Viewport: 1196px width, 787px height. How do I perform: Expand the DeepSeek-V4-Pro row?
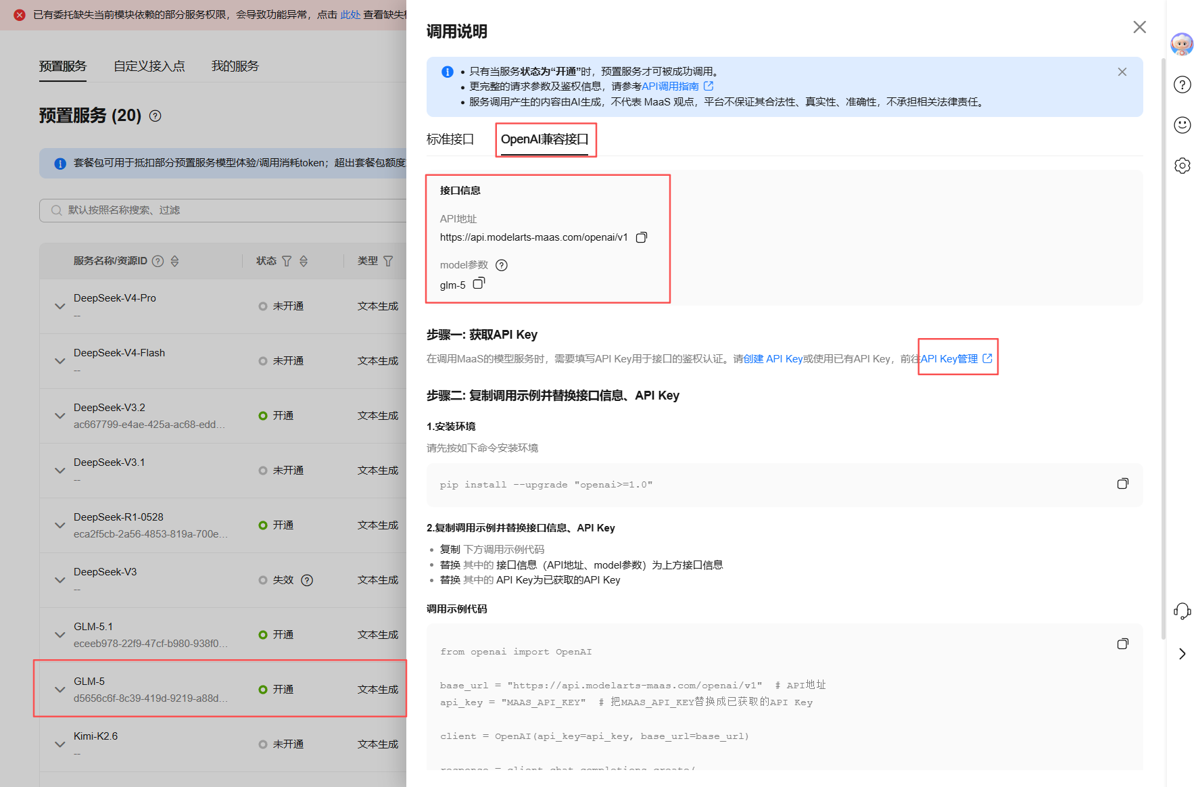[x=60, y=306]
